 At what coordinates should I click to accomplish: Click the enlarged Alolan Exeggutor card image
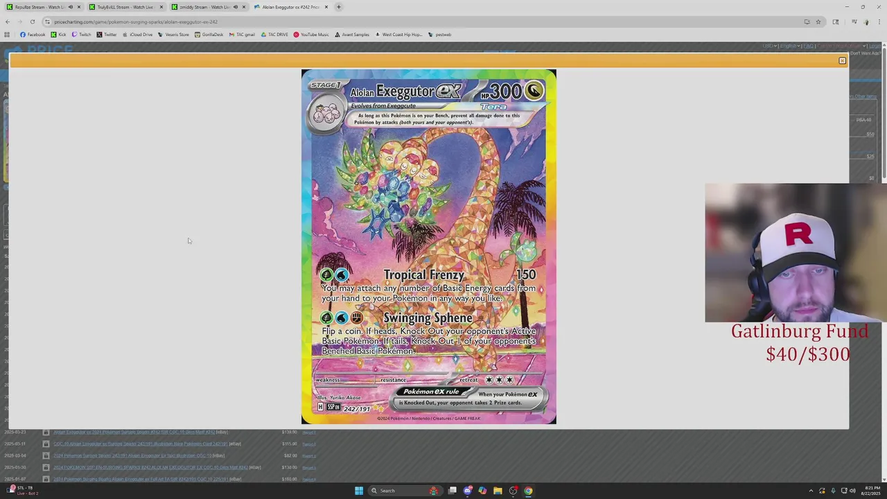pos(428,247)
